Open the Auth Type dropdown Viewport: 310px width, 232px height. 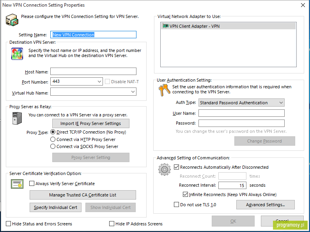[241, 103]
